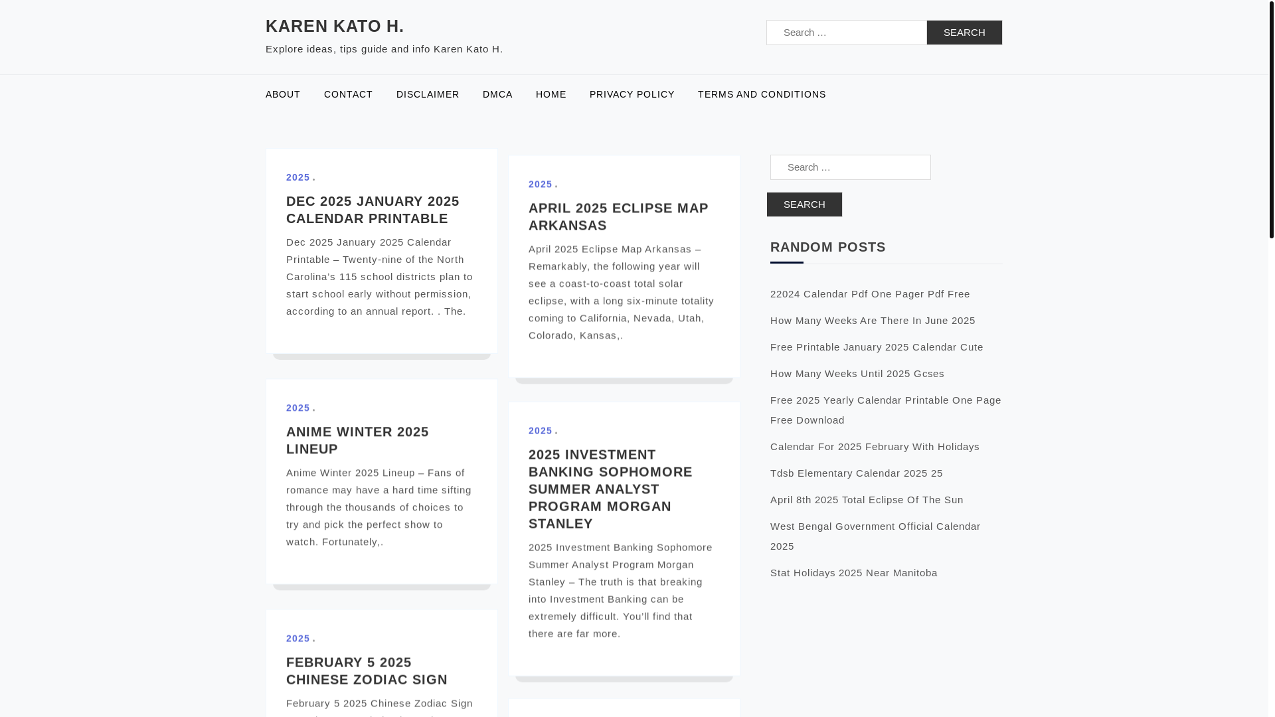Viewport: 1275px width, 717px height.
Task: Click the Dec 2025 January Calendar post excerpt text
Action: point(380,277)
